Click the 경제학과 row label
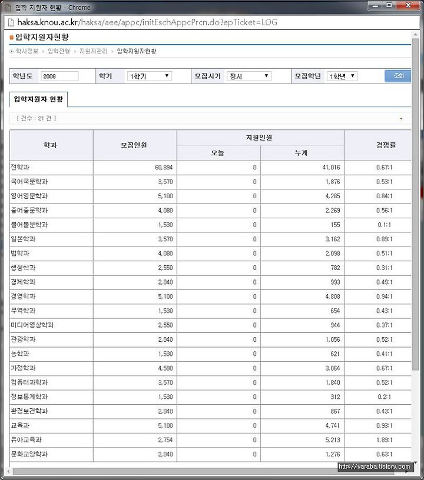424x480 pixels. click(24, 282)
